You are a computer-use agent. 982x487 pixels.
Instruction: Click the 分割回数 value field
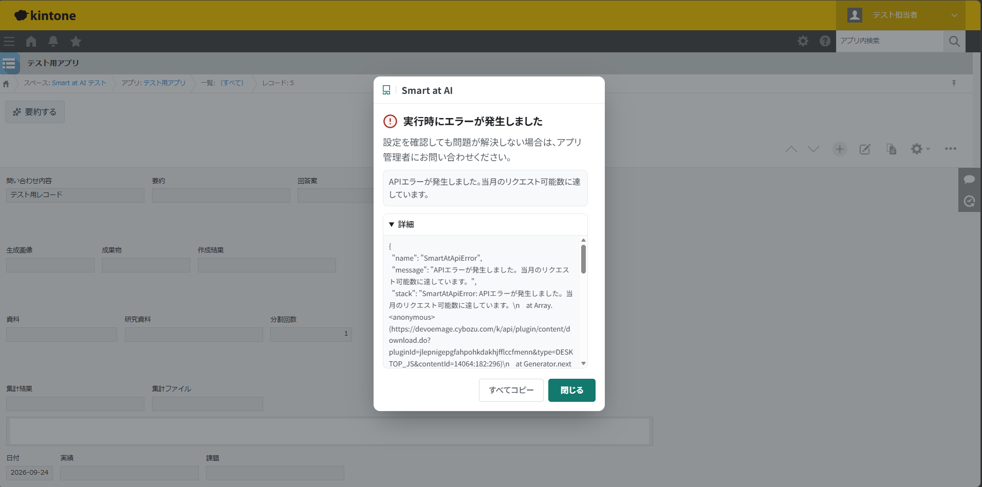click(x=311, y=334)
